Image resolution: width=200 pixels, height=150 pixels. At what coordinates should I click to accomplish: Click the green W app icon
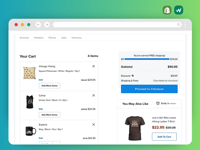(x=179, y=10)
